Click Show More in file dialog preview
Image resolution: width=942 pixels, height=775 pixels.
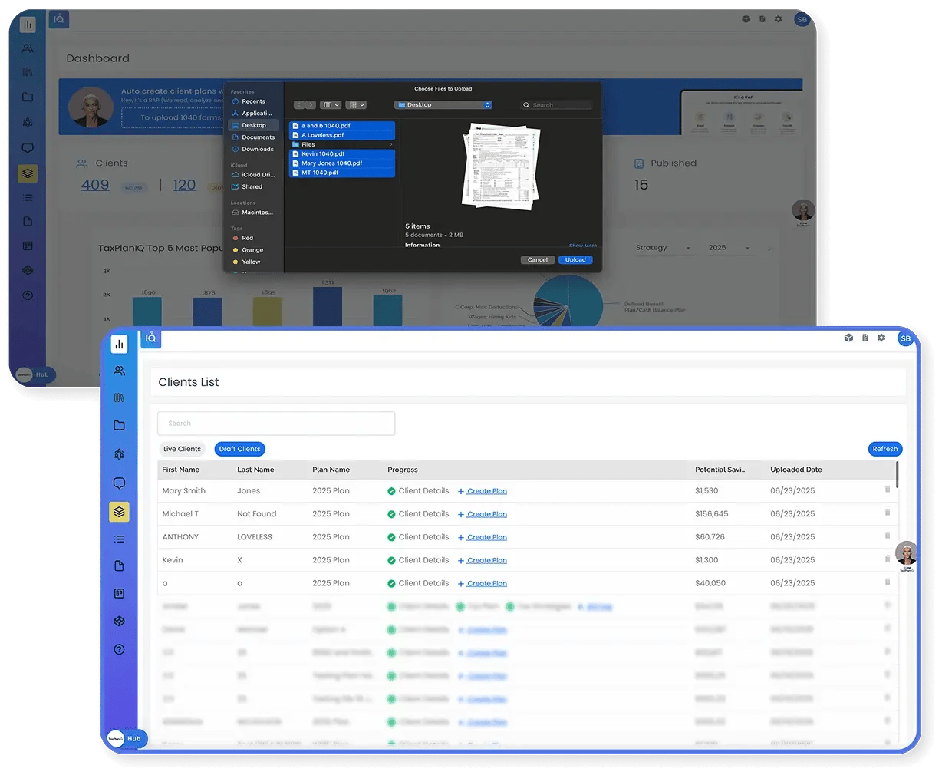click(583, 246)
